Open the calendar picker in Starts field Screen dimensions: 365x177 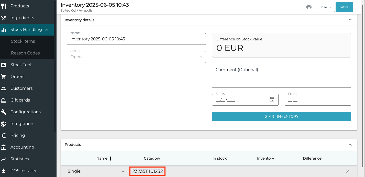(272, 100)
